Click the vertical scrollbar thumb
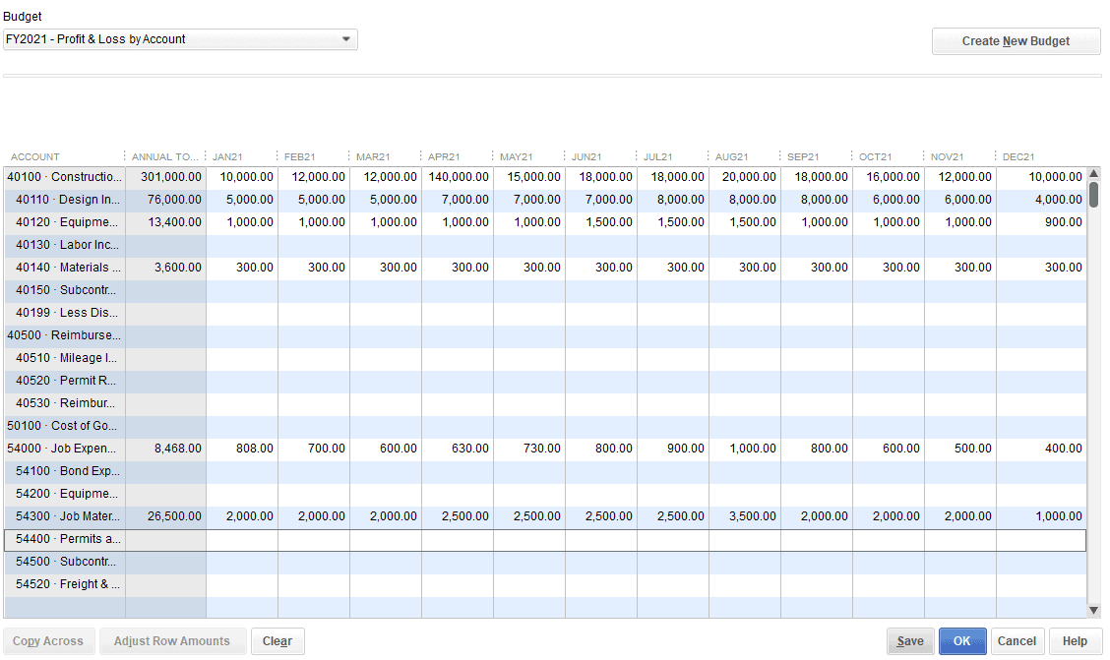1110x660 pixels. pos(1093,195)
